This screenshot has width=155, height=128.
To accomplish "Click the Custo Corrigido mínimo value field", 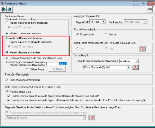I will (57, 64).
